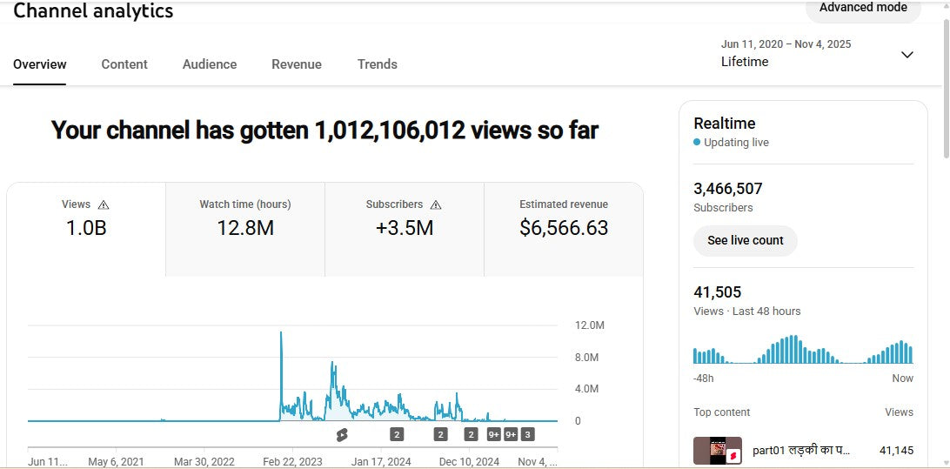The width and height of the screenshot is (950, 469).
Task: Click the warning icon beside Views
Action: click(x=104, y=204)
